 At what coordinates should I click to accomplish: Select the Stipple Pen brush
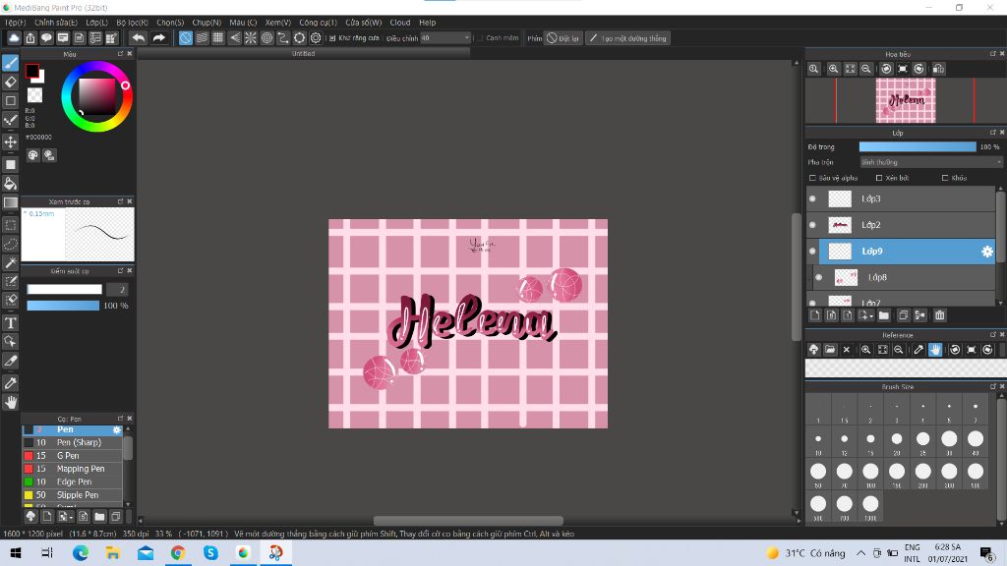point(73,495)
